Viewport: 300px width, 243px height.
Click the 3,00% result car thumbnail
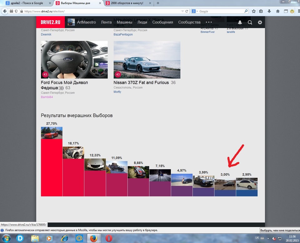tap(225, 184)
